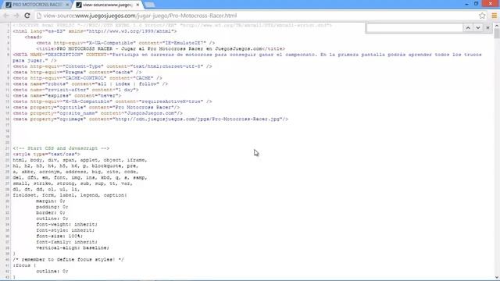This screenshot has width=500, height=281.
Task: Click the 'font-size: 100%;' line
Action: (59, 236)
